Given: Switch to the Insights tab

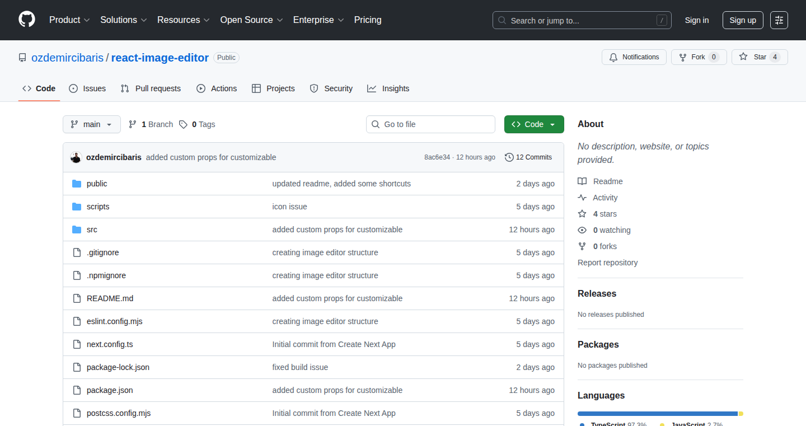Looking at the screenshot, I should pos(388,88).
